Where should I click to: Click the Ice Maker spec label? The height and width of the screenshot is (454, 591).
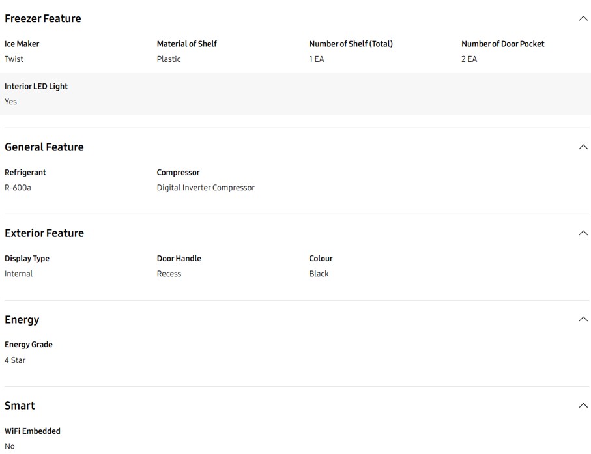[22, 44]
